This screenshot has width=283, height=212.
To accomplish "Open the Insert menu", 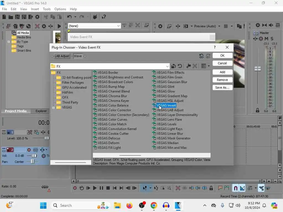I will click(x=35, y=9).
